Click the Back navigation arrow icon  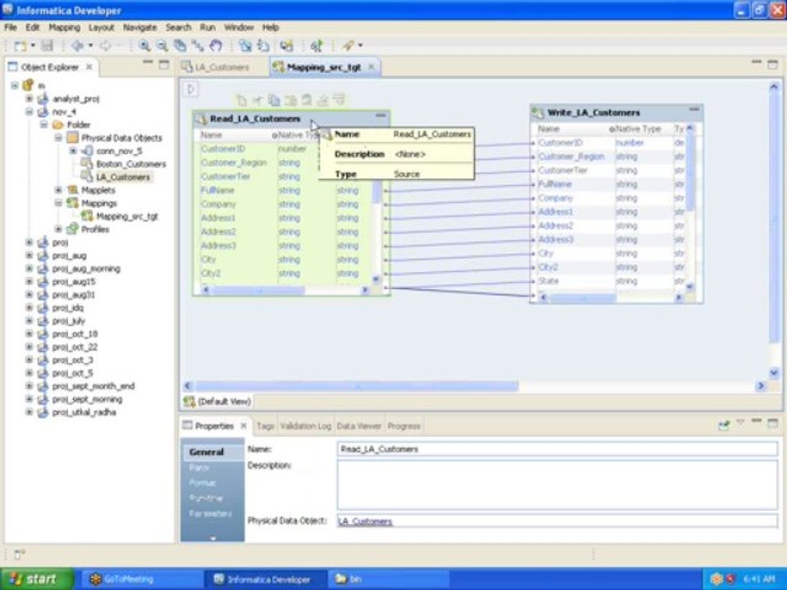(x=77, y=46)
